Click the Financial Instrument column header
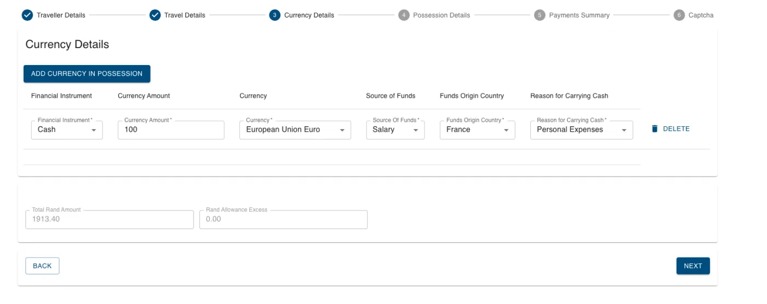This screenshot has width=767, height=304. [61, 96]
